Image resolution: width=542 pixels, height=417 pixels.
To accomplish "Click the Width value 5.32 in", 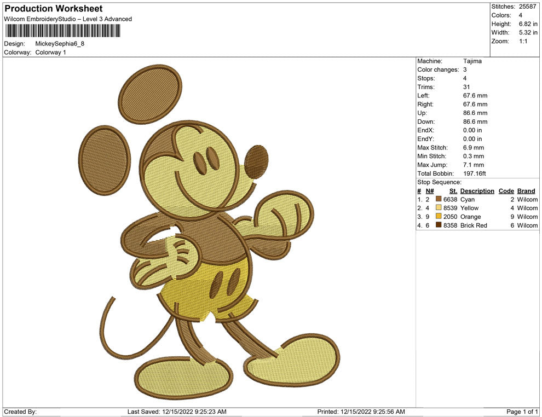I will (528, 32).
